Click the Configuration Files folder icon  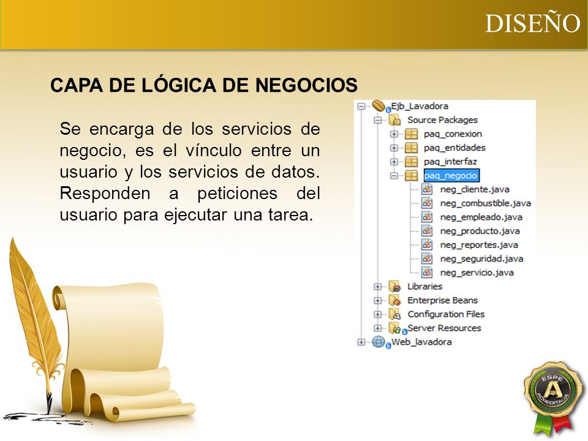pos(394,315)
